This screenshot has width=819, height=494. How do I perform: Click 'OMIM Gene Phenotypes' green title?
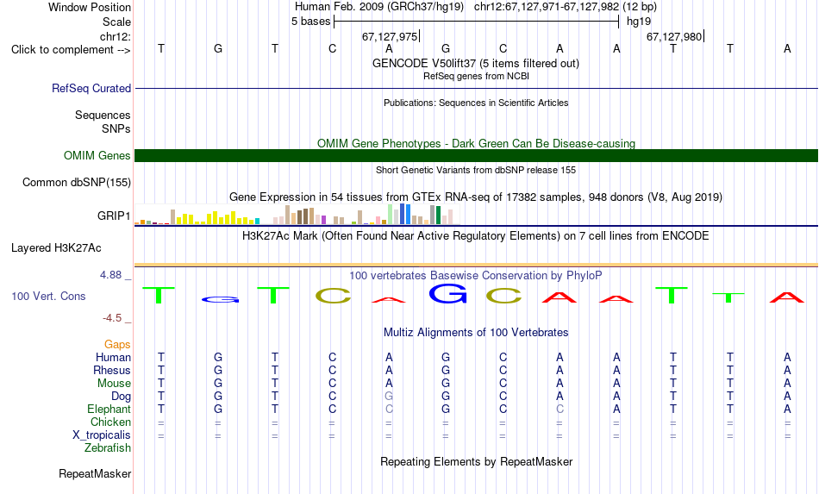pyautogui.click(x=476, y=144)
